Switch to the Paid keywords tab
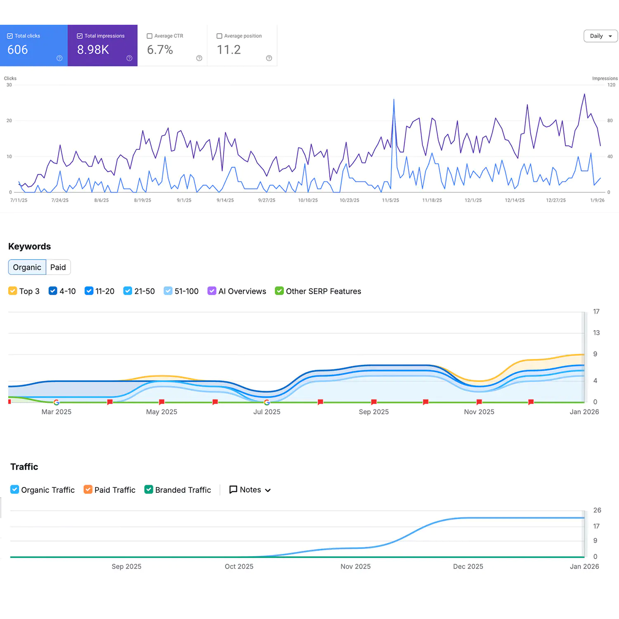The image size is (619, 619). click(x=58, y=267)
